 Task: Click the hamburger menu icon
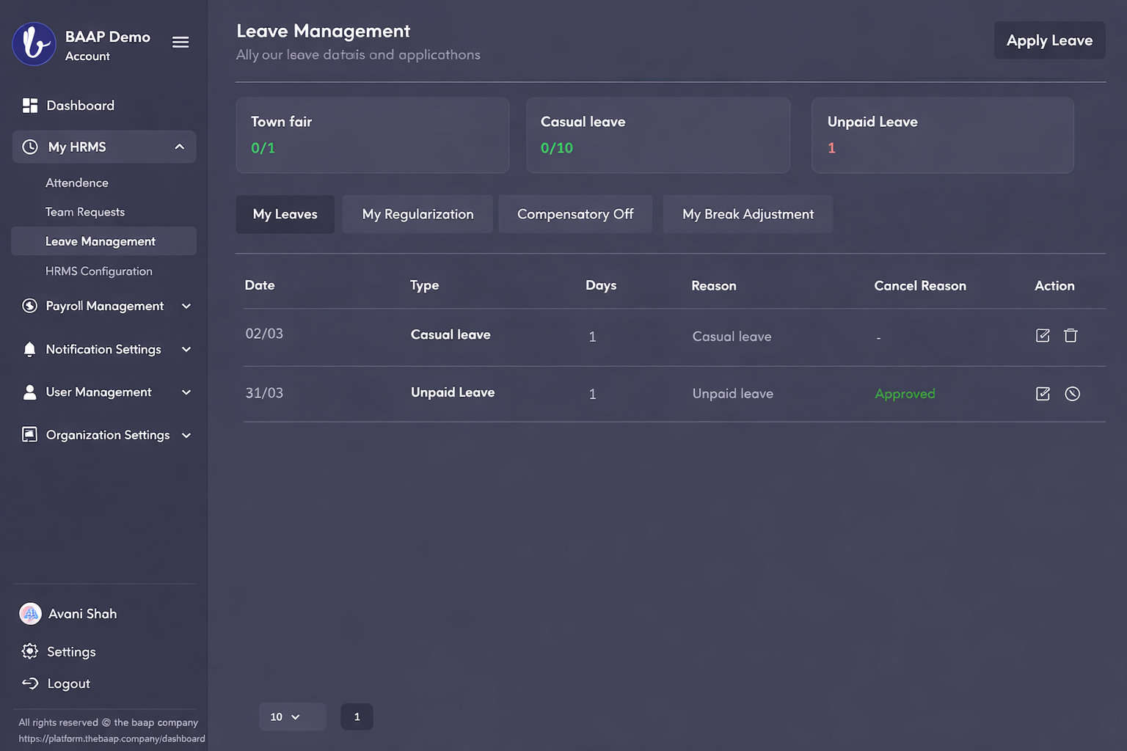[x=180, y=43]
